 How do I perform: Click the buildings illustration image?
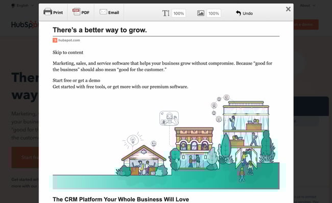(166, 141)
